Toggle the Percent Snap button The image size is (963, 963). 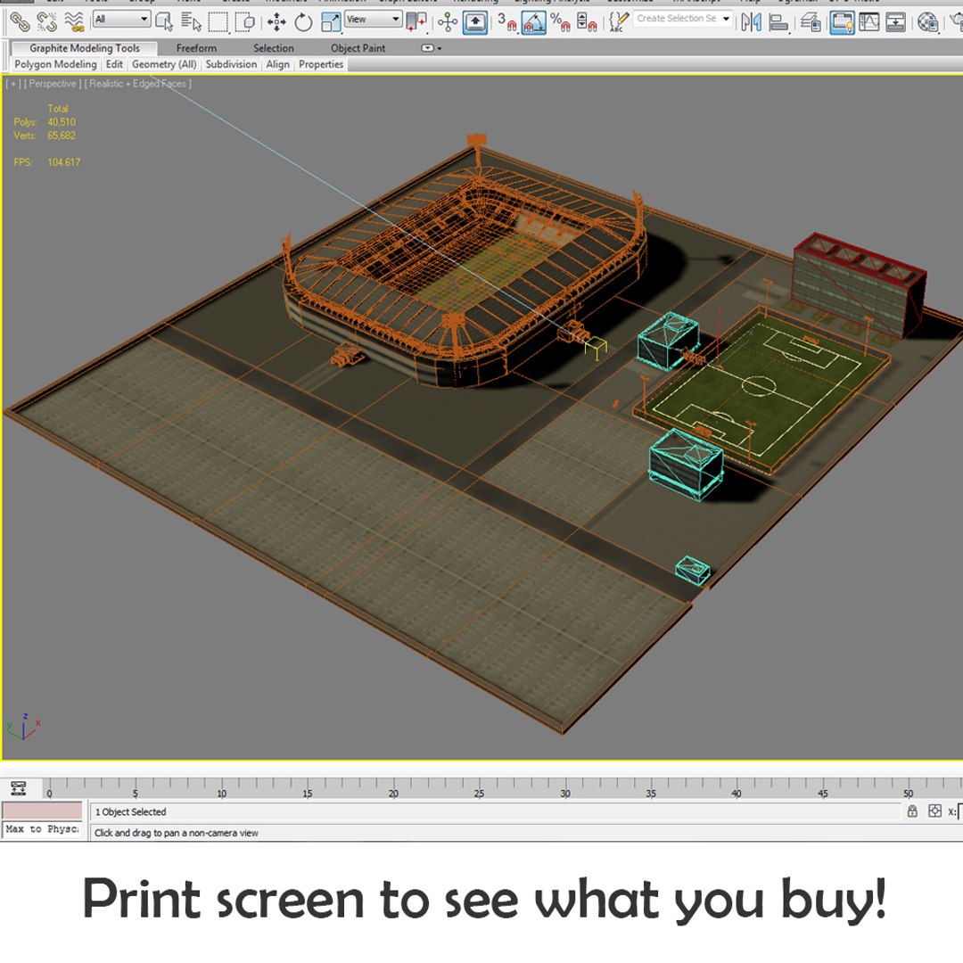561,22
